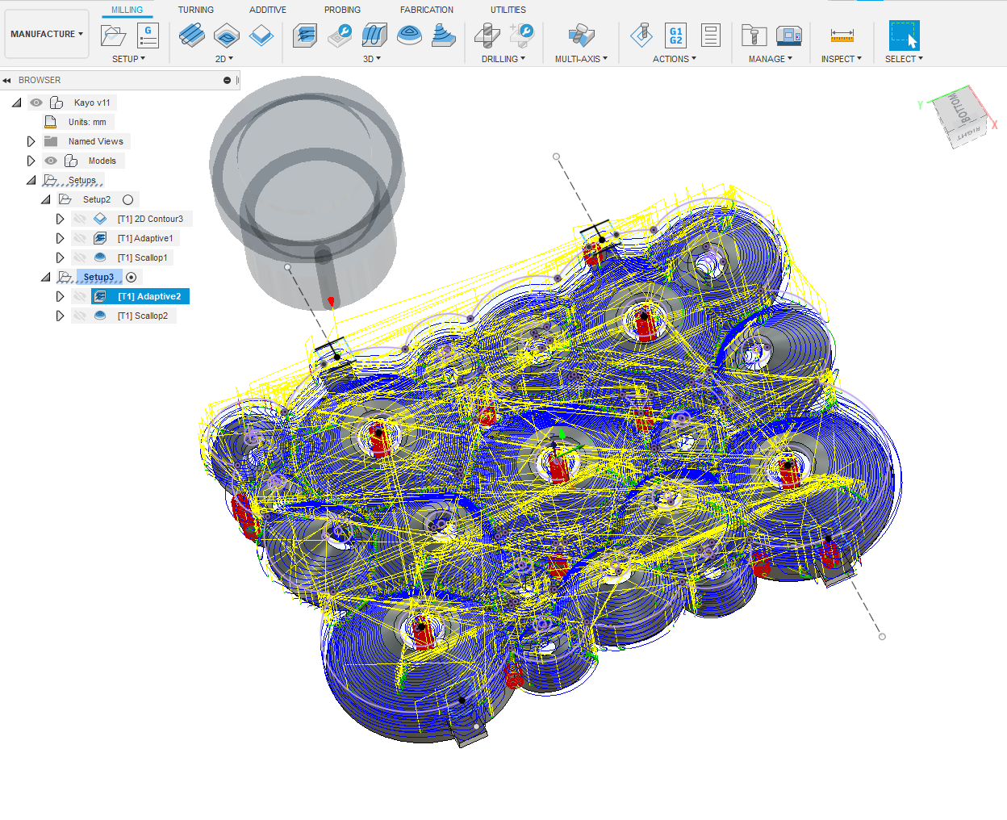Viewport: 1007px width, 820px height.
Task: Select the 2D Contour3 operation
Action: point(150,219)
